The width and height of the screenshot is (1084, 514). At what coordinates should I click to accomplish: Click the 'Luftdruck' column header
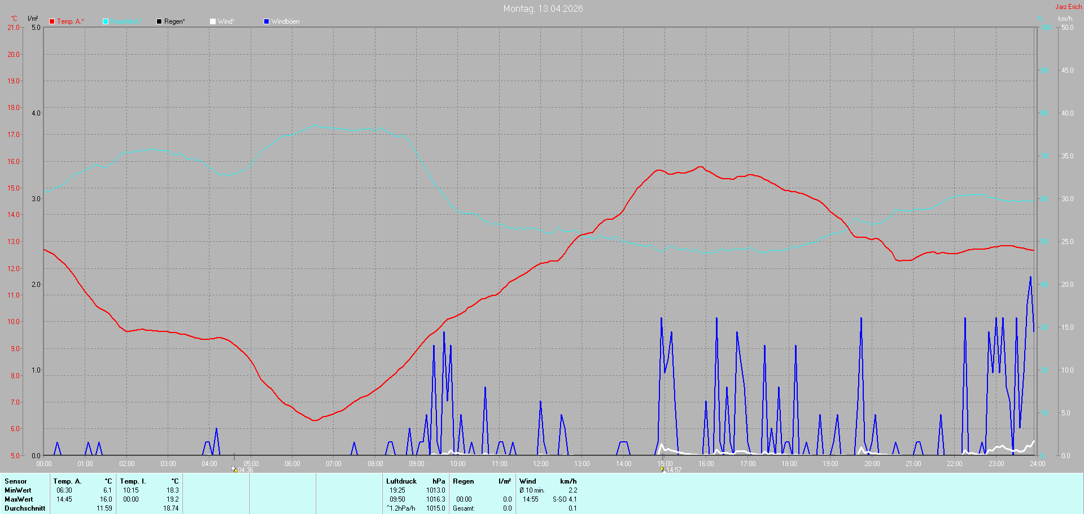point(401,481)
